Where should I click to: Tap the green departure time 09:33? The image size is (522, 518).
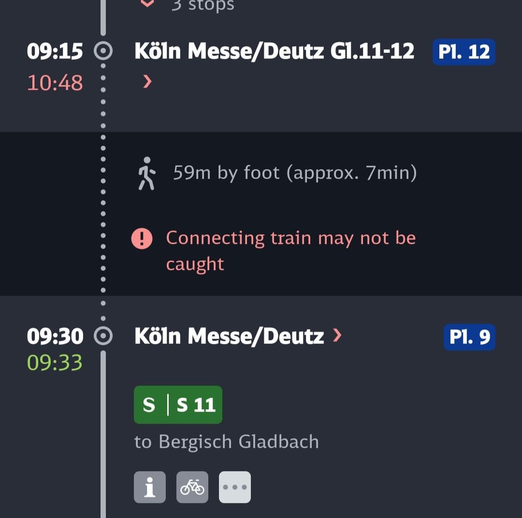click(55, 362)
